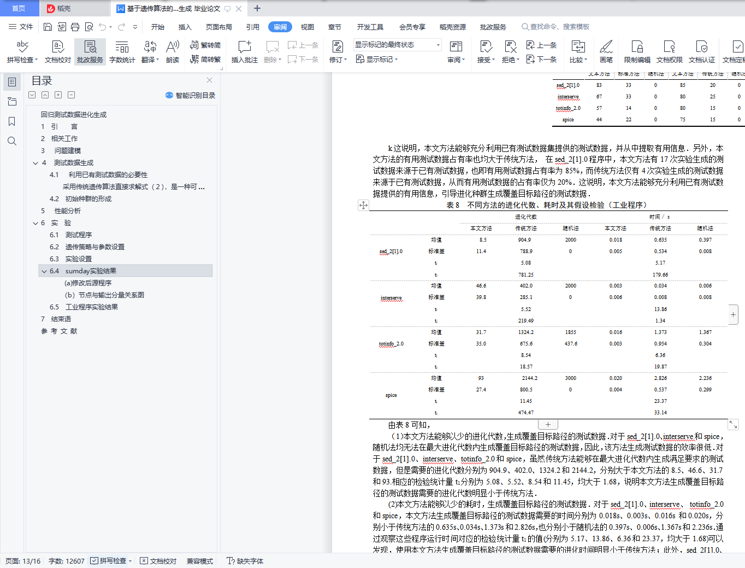This screenshot has height=568, width=745.
Task: Click 智能识别目录 button
Action: click(x=191, y=95)
